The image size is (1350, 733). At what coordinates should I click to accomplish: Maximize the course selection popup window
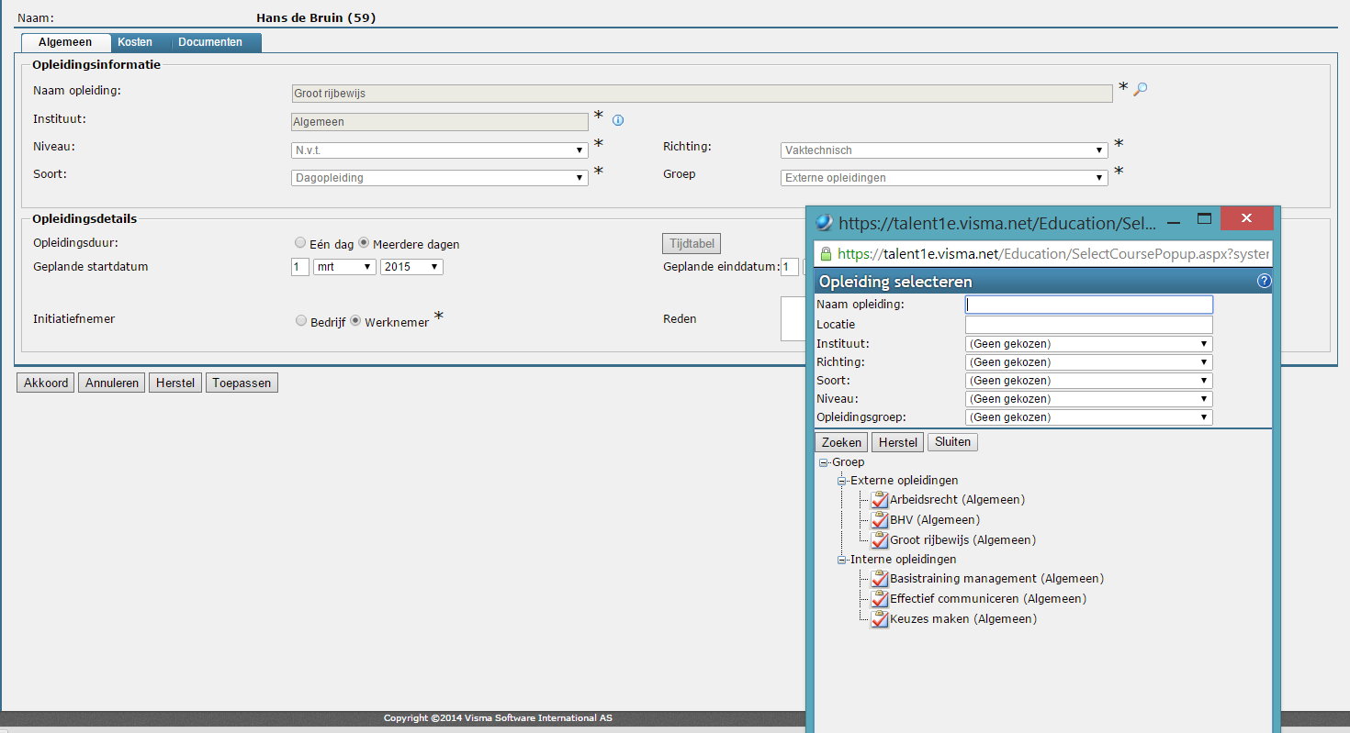(1205, 218)
